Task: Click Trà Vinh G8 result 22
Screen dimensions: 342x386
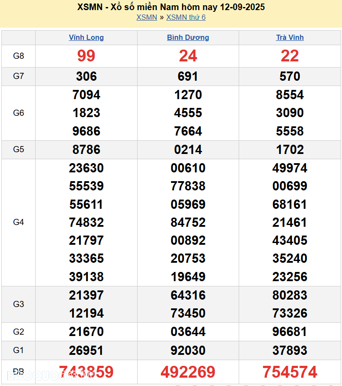Action: pyautogui.click(x=290, y=56)
